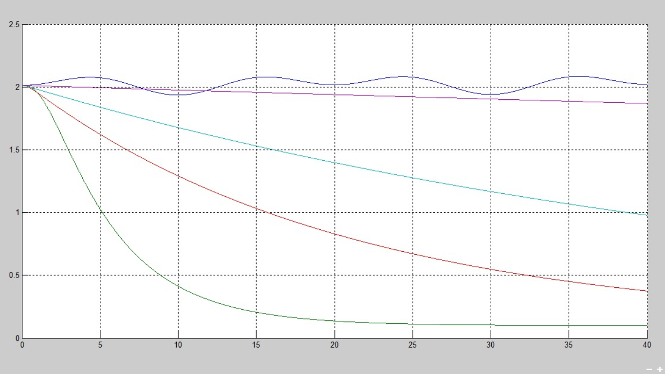This screenshot has width=665, height=374.
Task: Click the x-axis tick label 40
Action: click(x=647, y=345)
